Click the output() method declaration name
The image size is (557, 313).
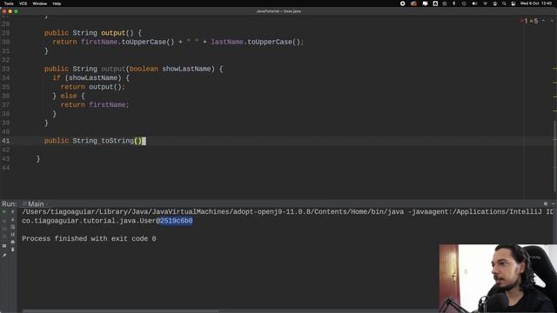pos(113,33)
